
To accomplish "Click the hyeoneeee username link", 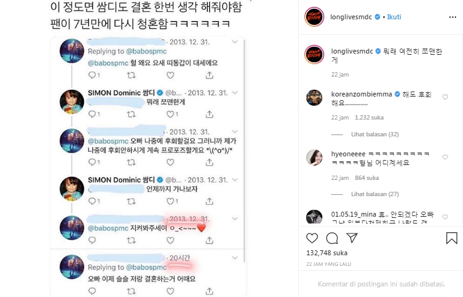I will [348, 154].
